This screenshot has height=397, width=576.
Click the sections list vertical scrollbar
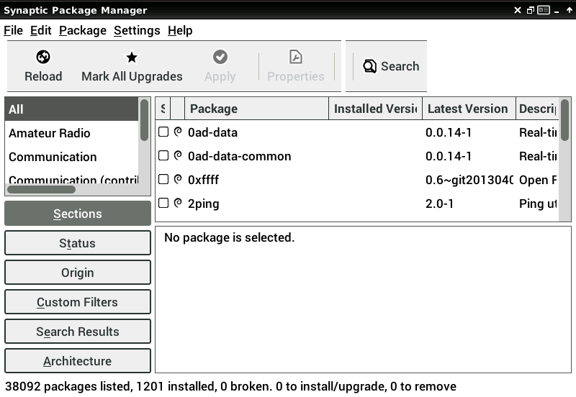[x=144, y=120]
